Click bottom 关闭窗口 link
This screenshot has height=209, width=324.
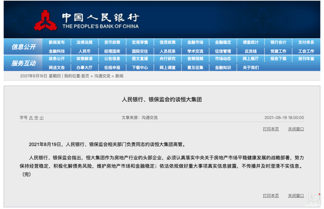click(x=296, y=196)
